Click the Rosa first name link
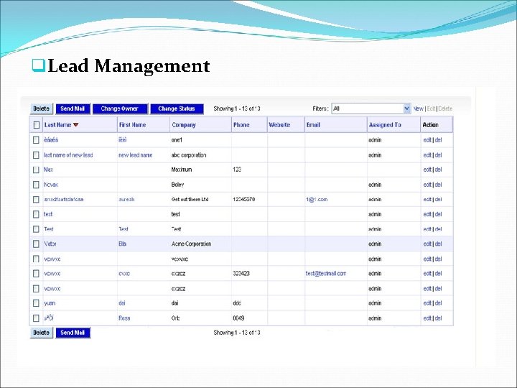This screenshot has width=517, height=388. [124, 318]
